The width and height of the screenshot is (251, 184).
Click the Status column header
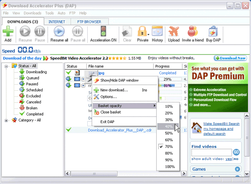[76, 66]
